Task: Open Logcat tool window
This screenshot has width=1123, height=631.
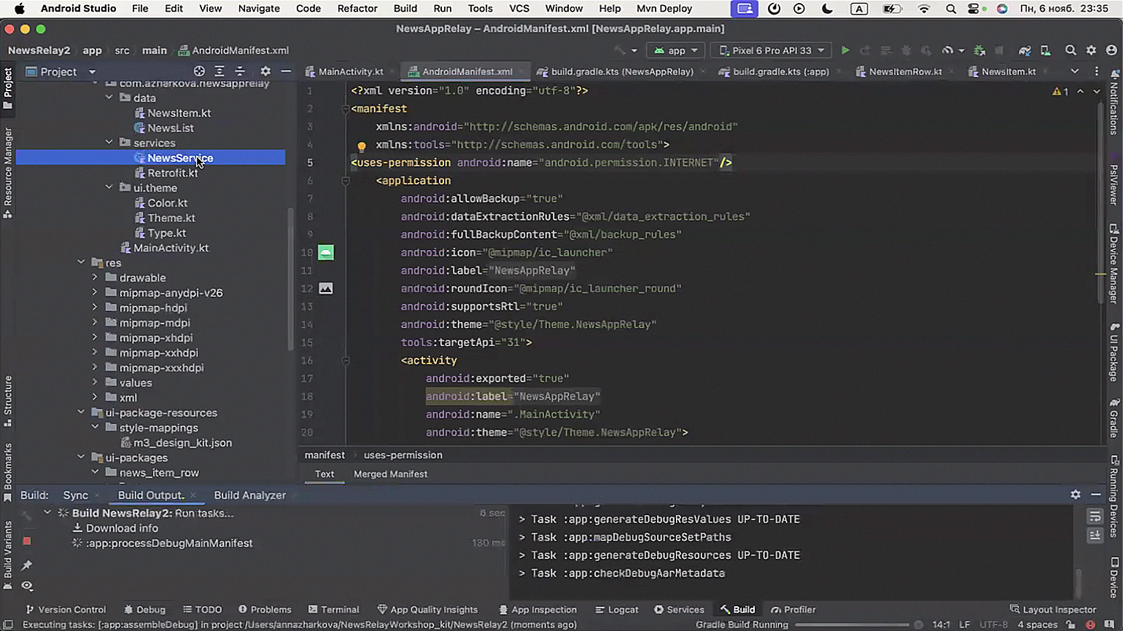Action: 616,609
